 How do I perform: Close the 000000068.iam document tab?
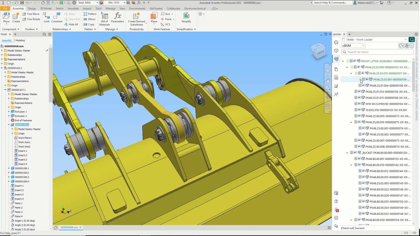pos(80,227)
